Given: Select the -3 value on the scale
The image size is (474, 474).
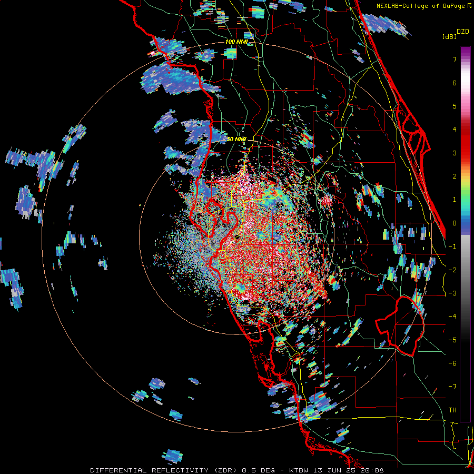Looking at the screenshot, I should 452,293.
